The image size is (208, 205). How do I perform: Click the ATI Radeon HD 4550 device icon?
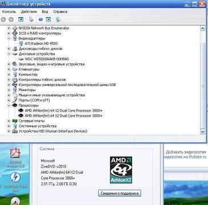pos(21,43)
